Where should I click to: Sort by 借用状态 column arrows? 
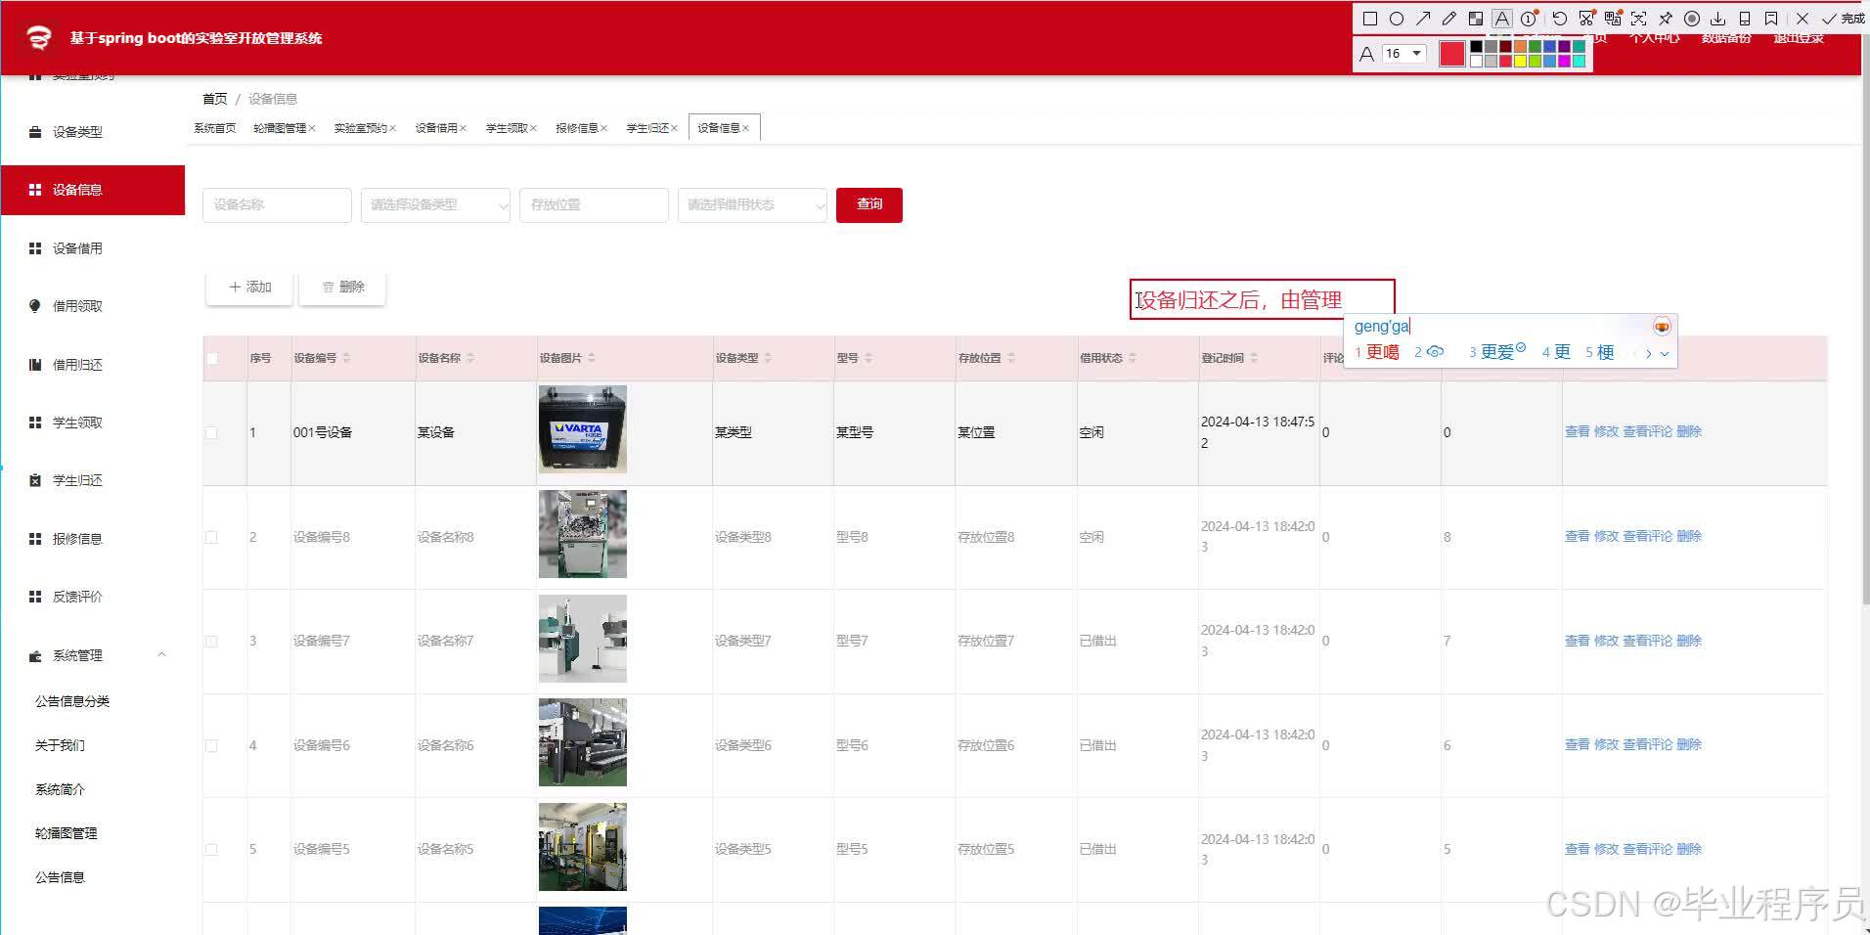[1133, 358]
